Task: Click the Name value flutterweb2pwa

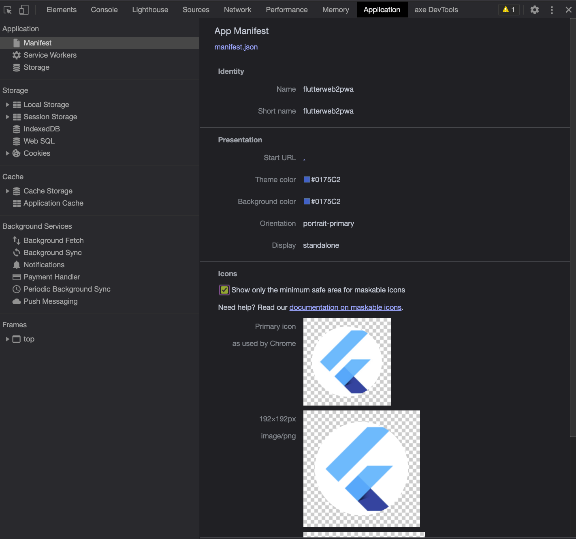Action: (x=329, y=89)
